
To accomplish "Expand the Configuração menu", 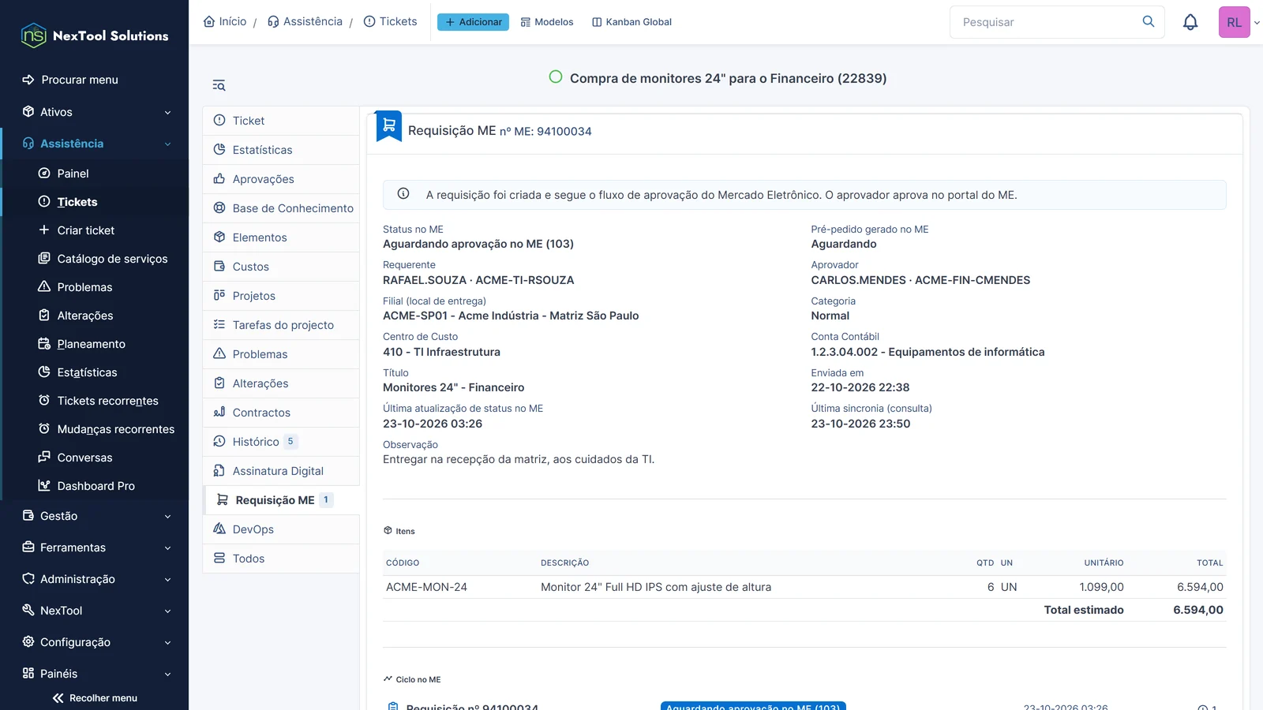I will point(95,642).
